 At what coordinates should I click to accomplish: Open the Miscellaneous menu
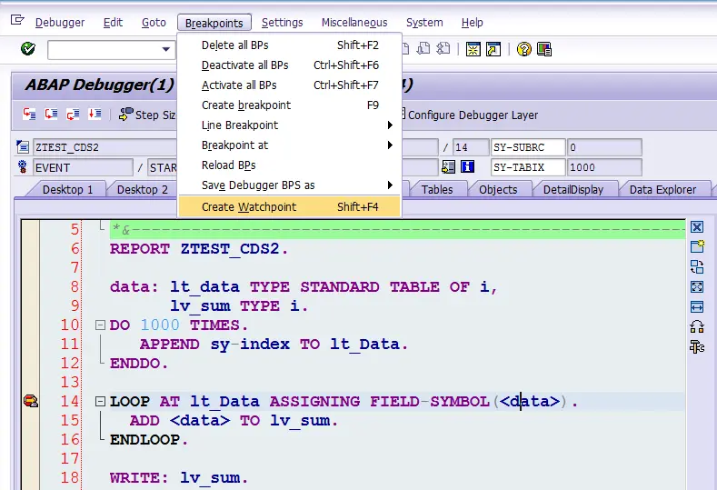click(354, 23)
